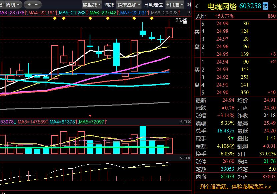Click the MA5=21.268 indicator label
The height and width of the screenshot is (194, 277).
(x=73, y=13)
